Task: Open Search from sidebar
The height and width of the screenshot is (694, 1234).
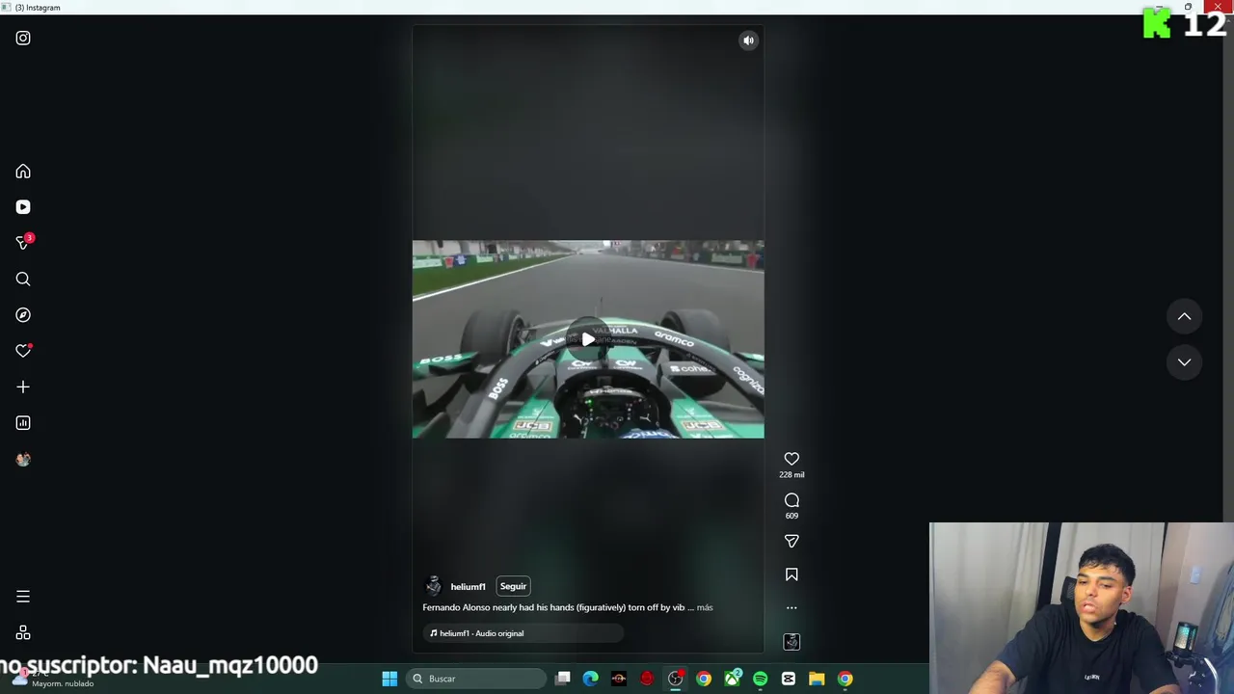Action: [23, 280]
